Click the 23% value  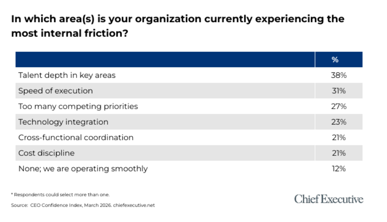(x=338, y=122)
